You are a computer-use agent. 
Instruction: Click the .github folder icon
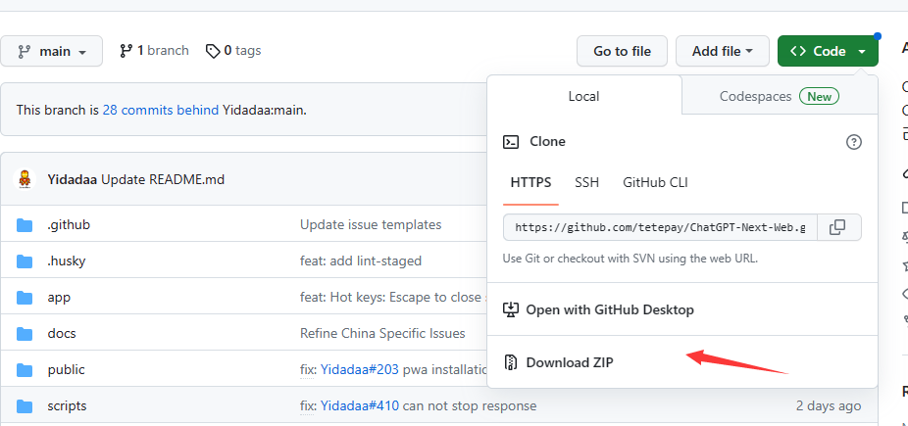pos(25,225)
